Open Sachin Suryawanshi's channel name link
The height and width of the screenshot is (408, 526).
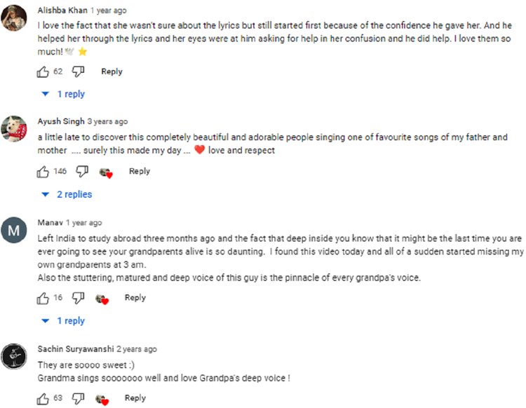pos(76,349)
